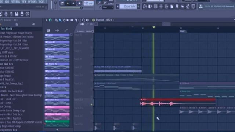Image resolution: width=235 pixels, height=132 pixels.
Task: Select the Playback speaker tool in Playlist
Action: click(87, 20)
